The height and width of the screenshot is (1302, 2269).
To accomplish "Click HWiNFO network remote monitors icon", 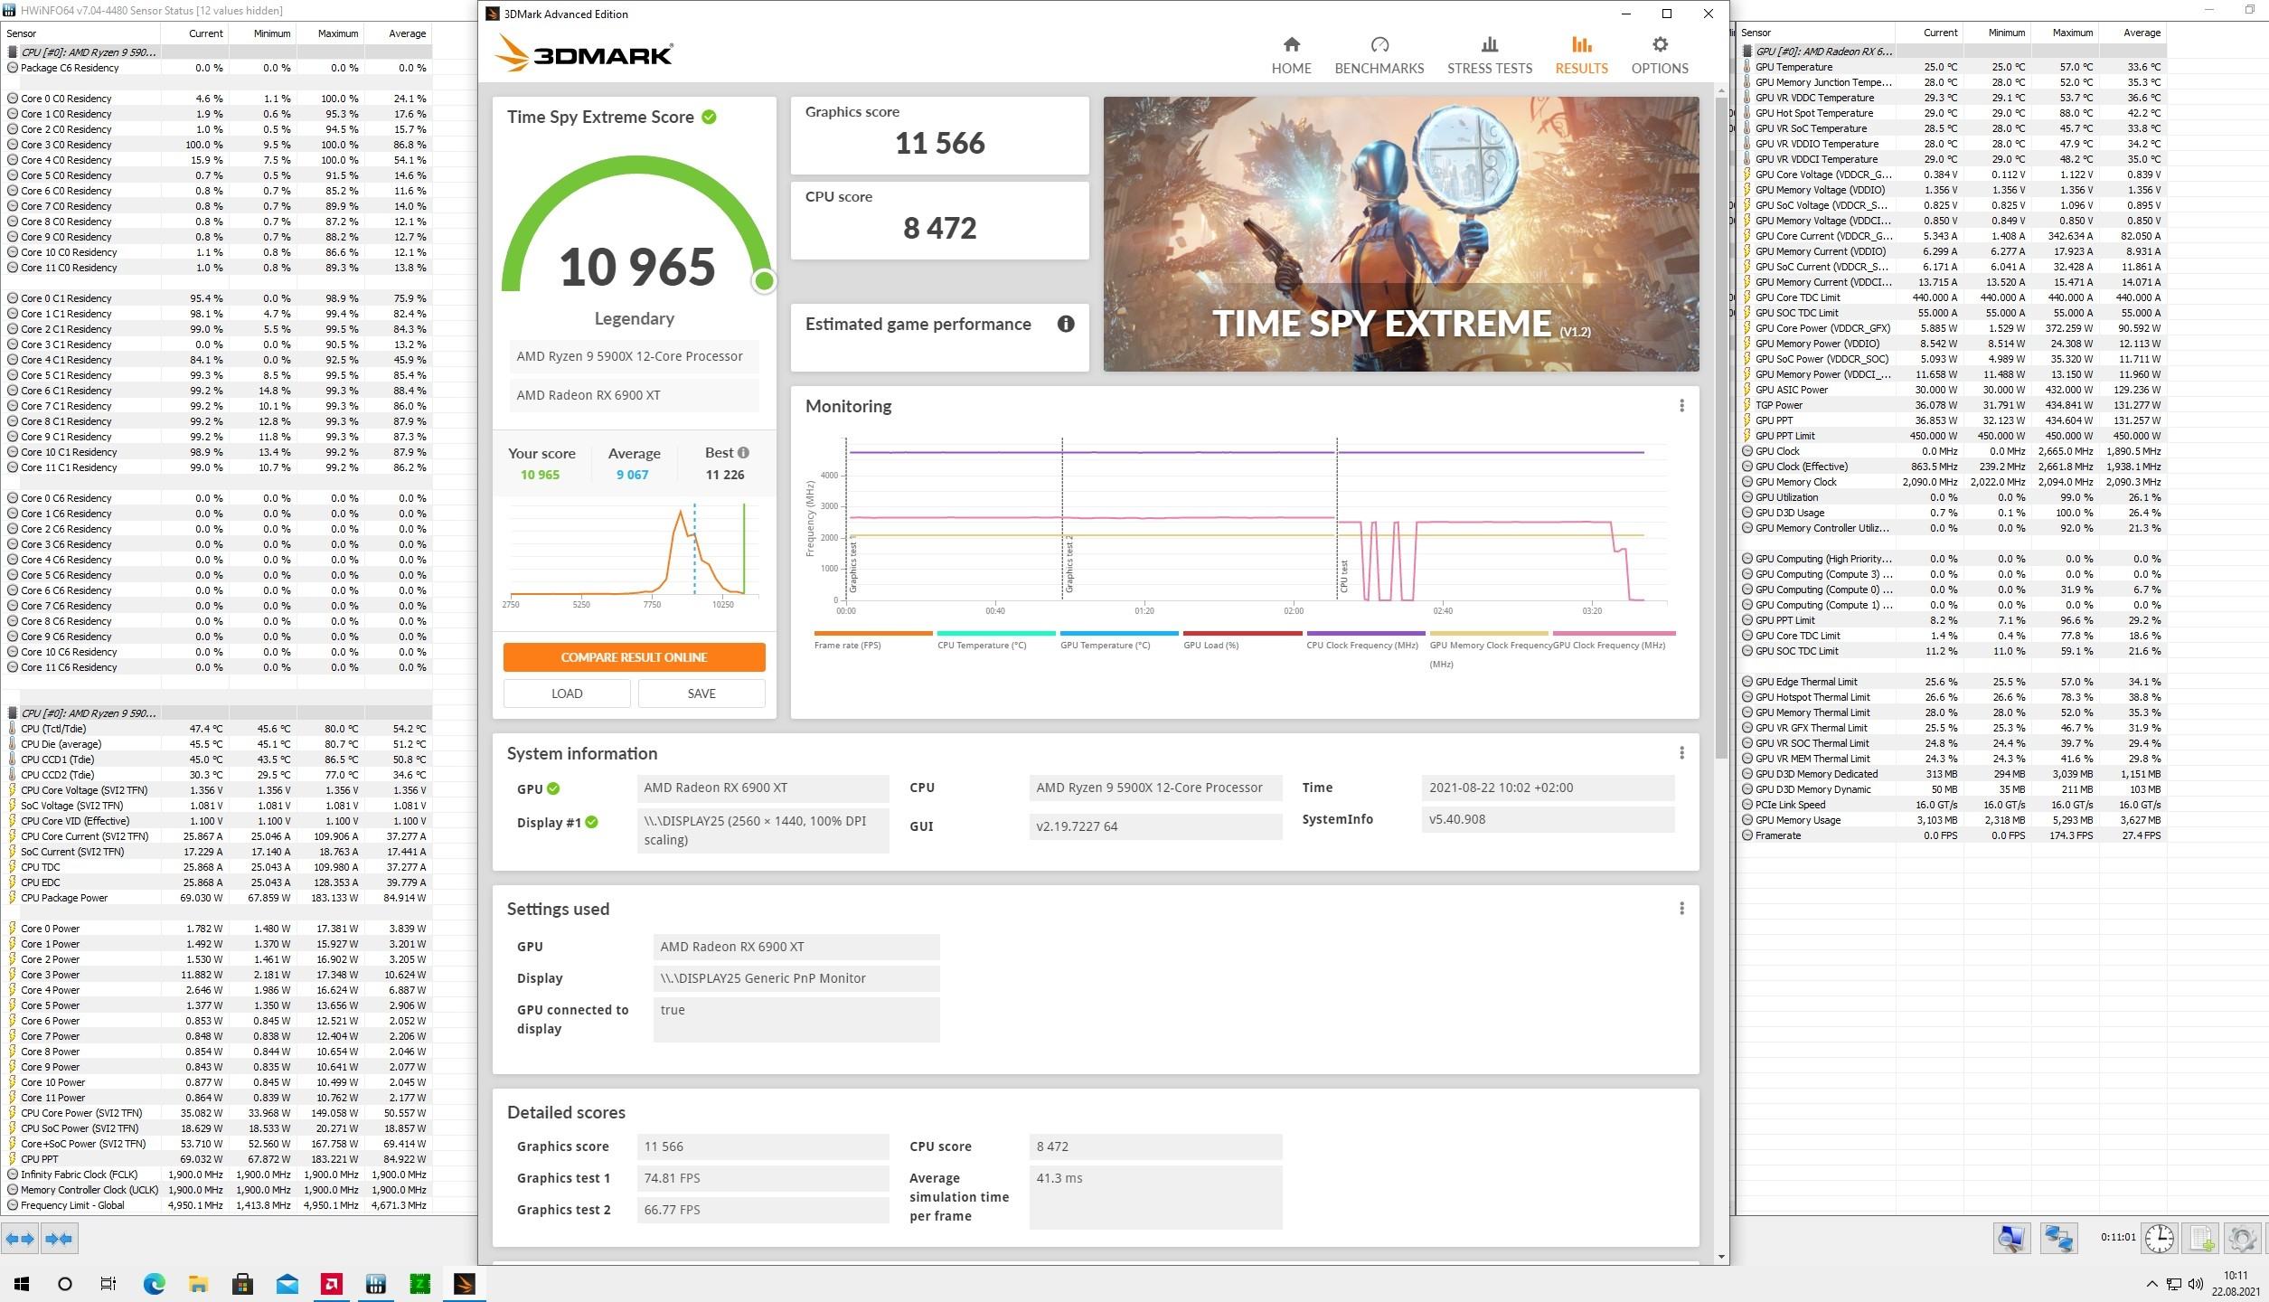I will coord(2059,1238).
